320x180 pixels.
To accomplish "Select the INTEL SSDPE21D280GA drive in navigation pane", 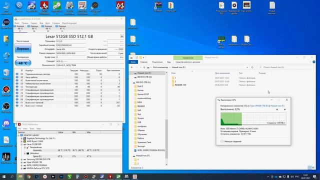I will [x=149, y=150].
